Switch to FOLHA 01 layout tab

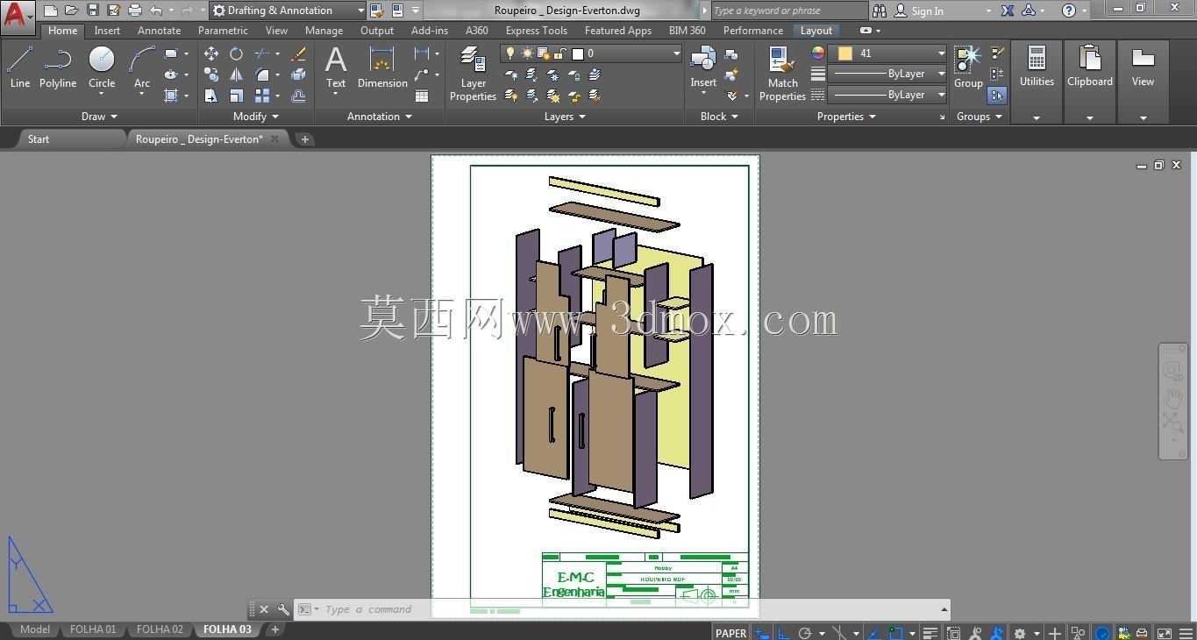pos(93,629)
